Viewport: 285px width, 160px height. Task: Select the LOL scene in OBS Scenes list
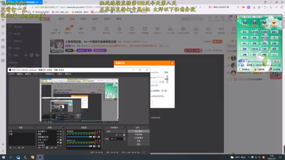[21, 132]
